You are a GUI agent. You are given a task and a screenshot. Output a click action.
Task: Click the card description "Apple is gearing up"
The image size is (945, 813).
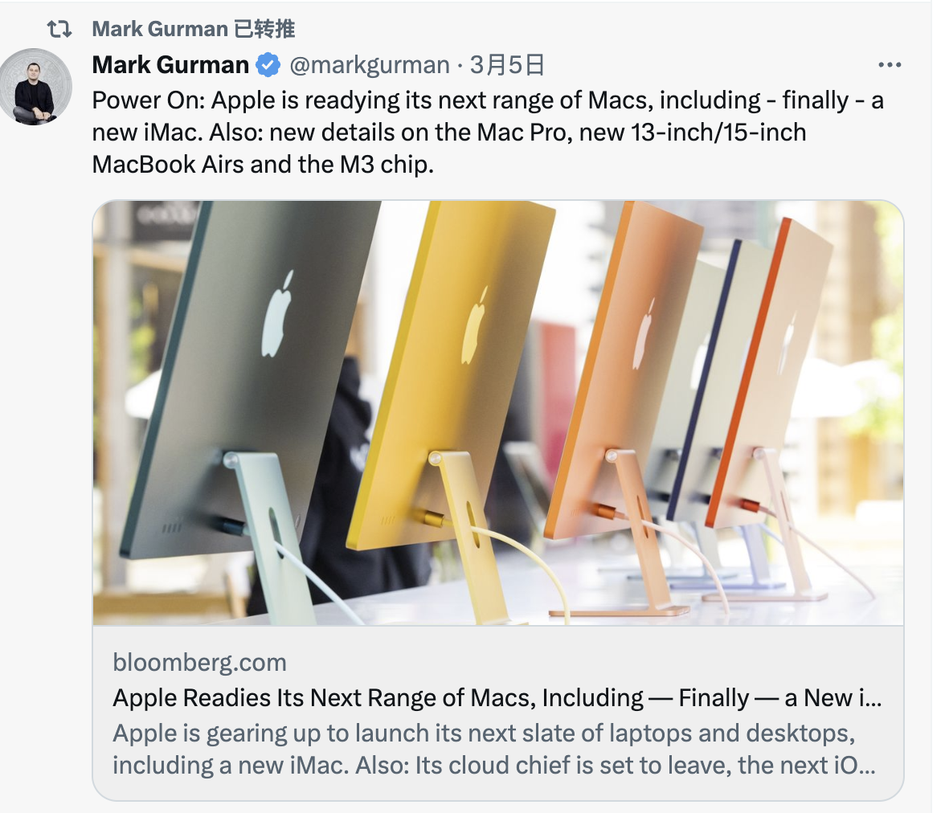point(494,749)
